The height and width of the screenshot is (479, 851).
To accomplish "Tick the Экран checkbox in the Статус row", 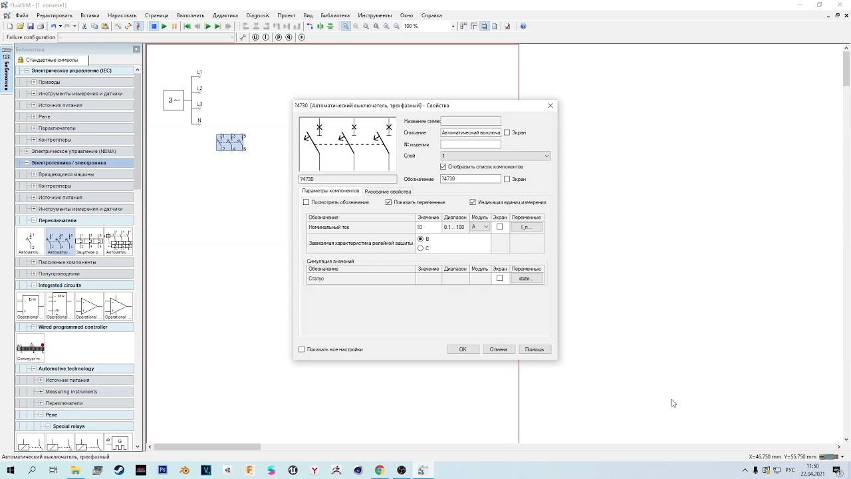I will click(x=500, y=278).
